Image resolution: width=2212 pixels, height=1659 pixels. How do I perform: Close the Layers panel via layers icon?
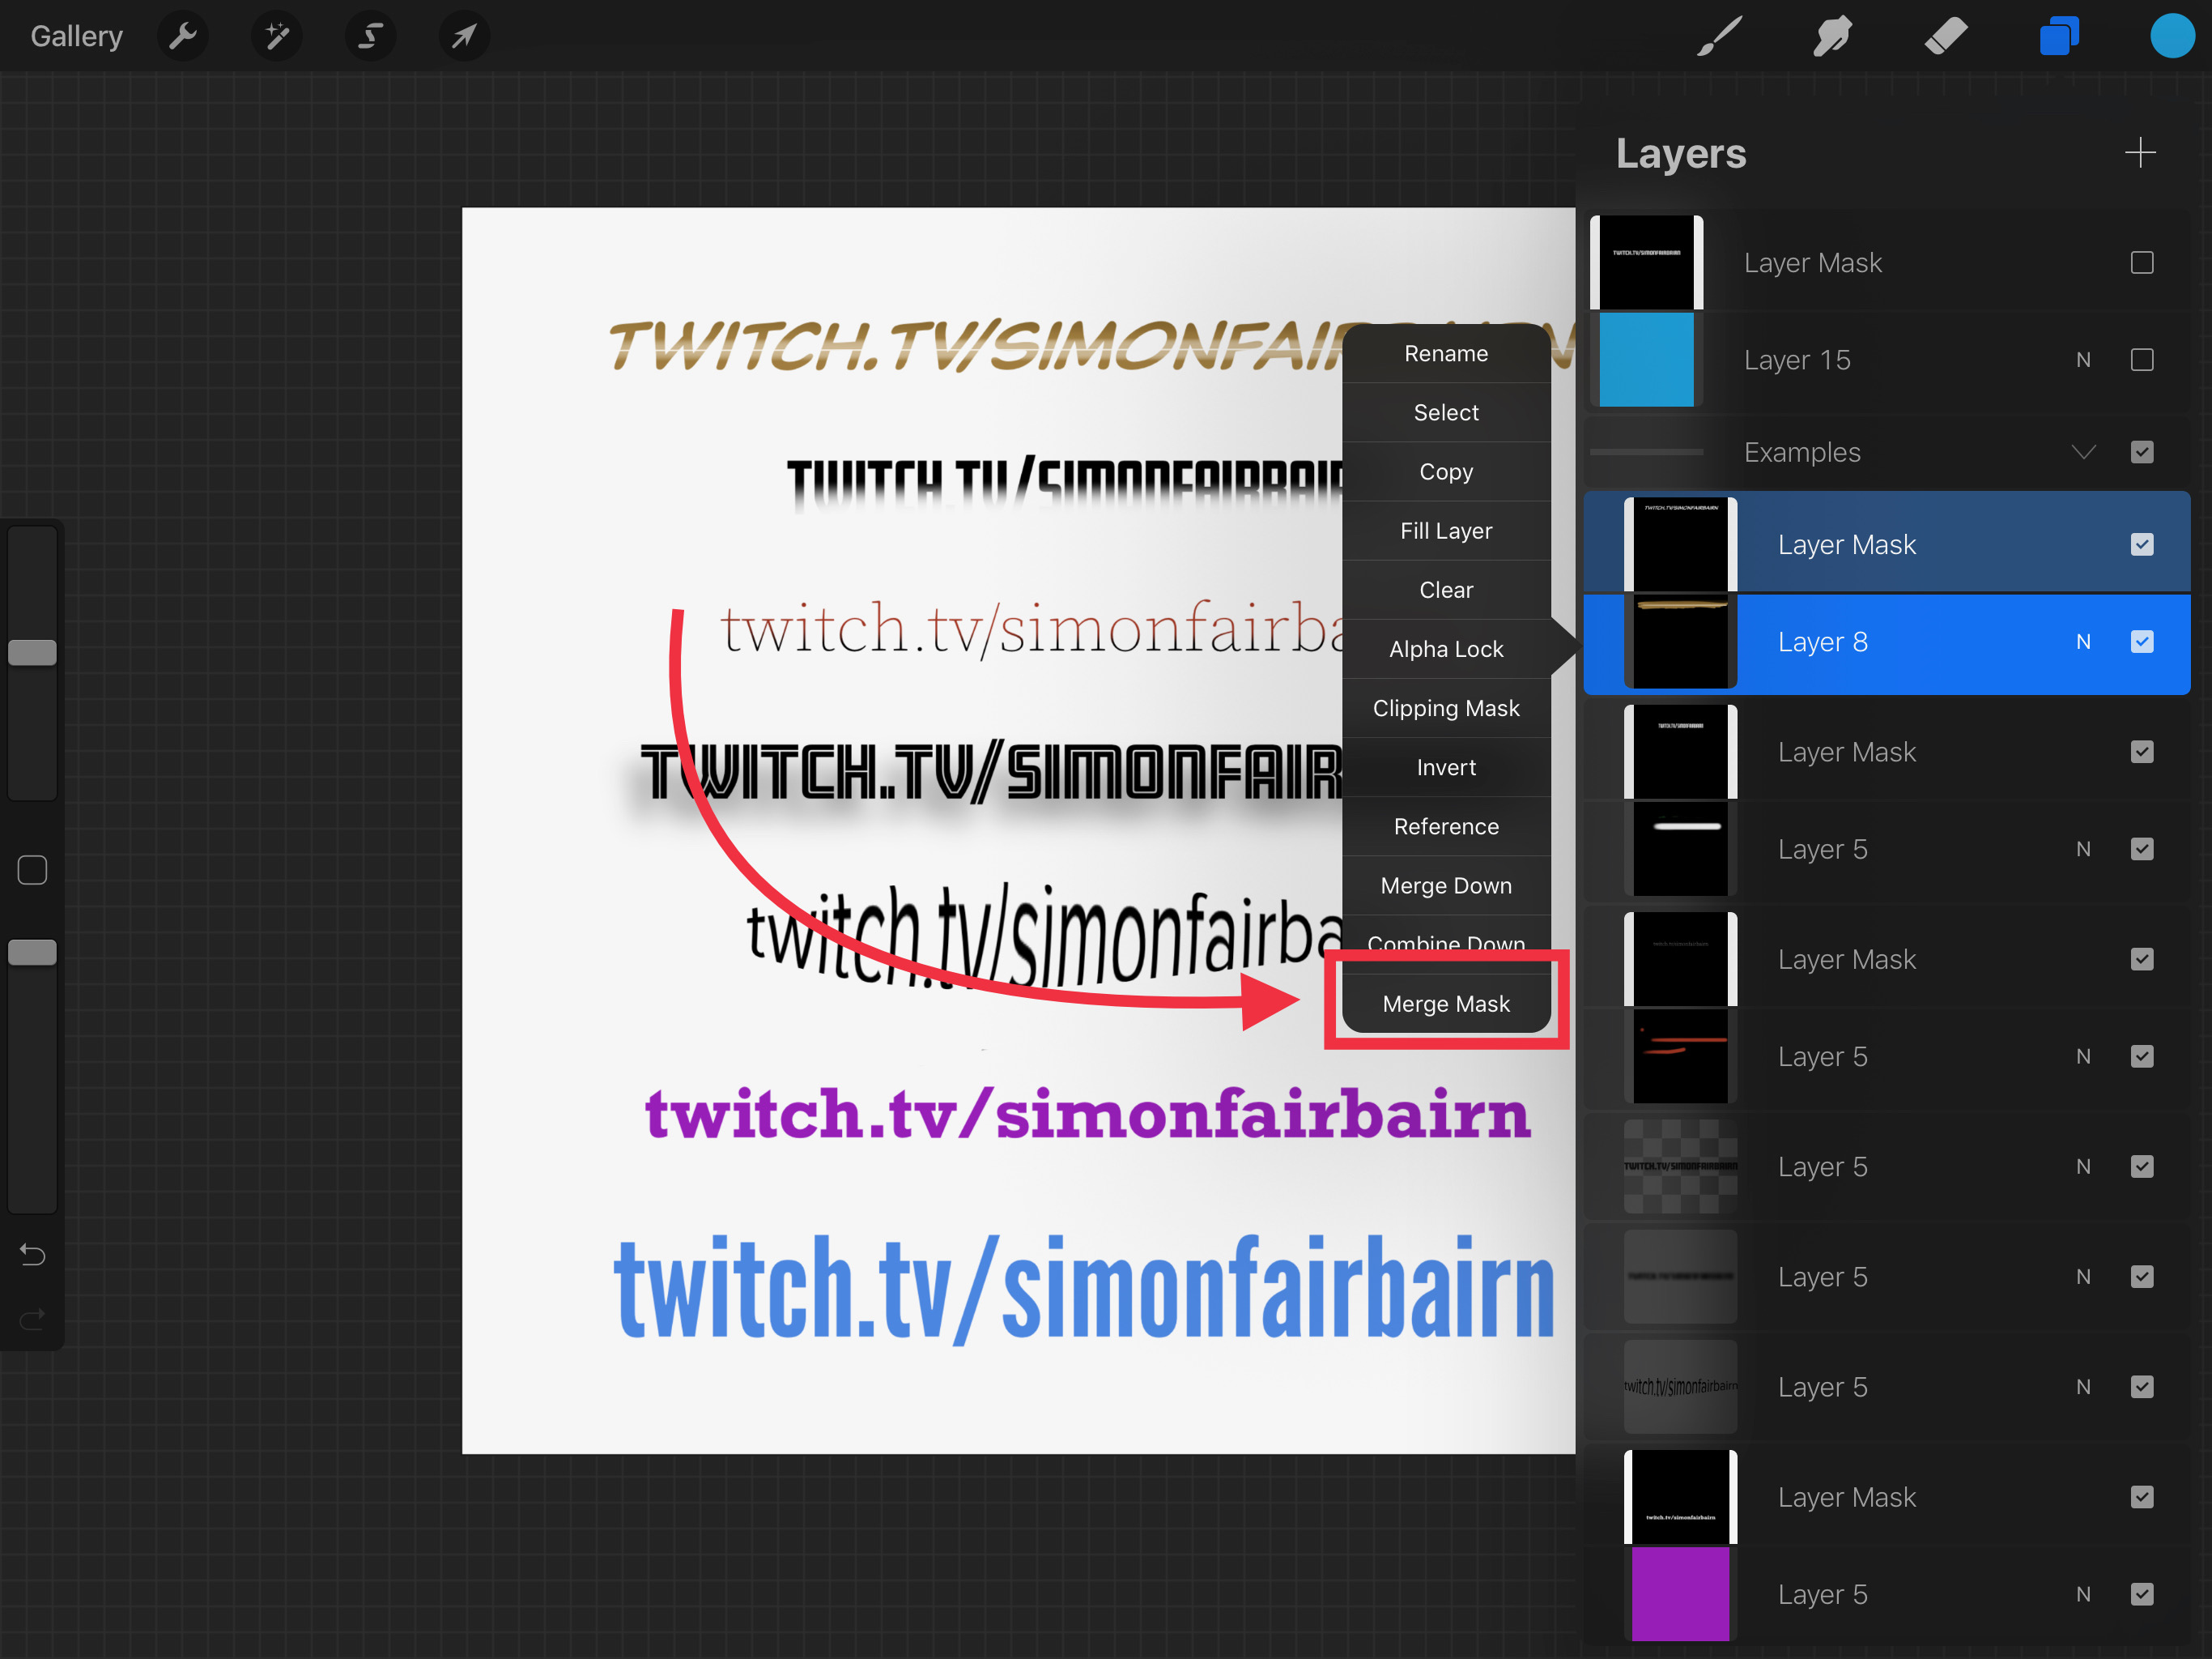pyautogui.click(x=2059, y=37)
